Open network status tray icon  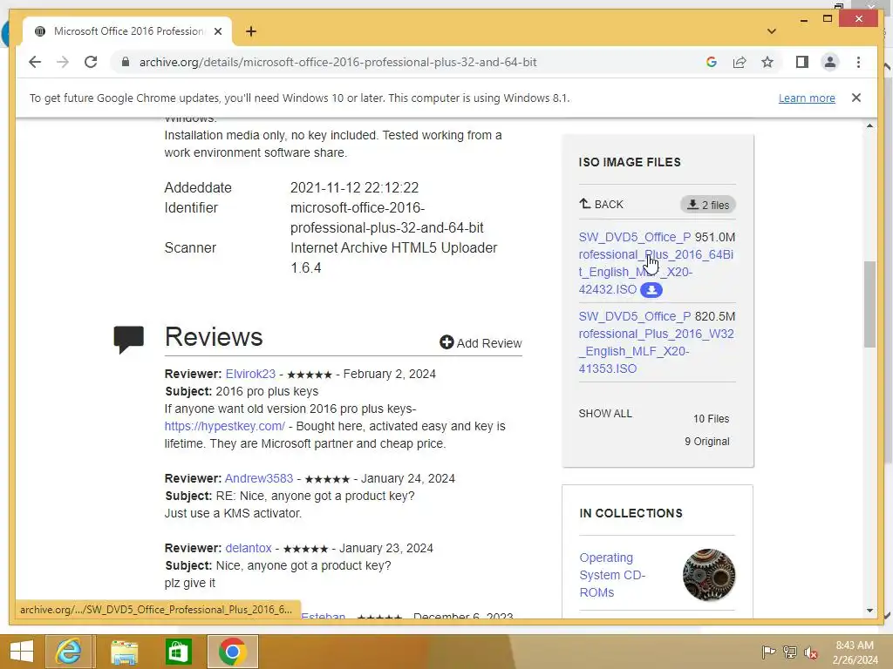(790, 652)
